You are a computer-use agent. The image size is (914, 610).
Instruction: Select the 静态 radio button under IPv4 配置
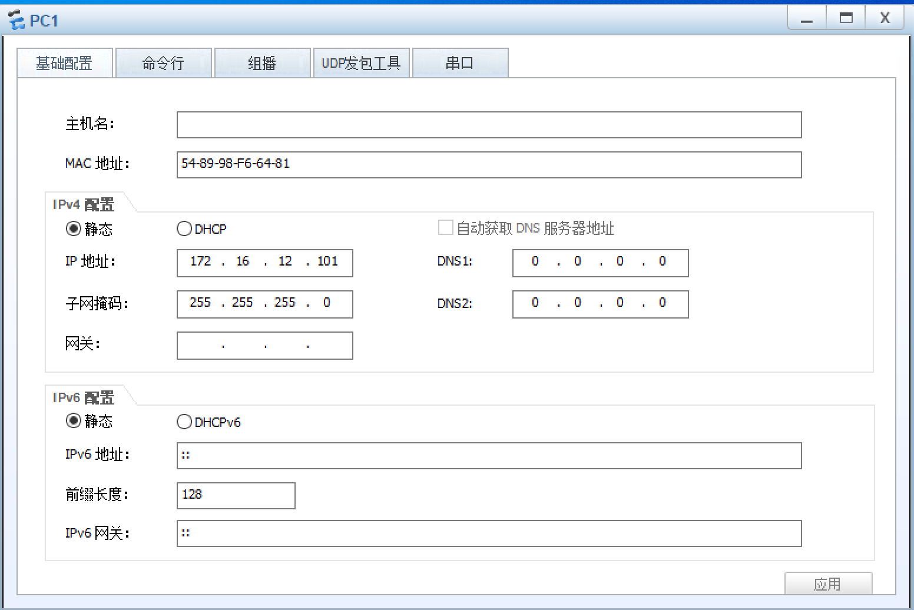tap(72, 230)
